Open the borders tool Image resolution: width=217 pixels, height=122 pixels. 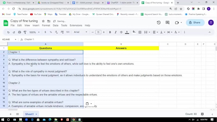tap(140, 32)
